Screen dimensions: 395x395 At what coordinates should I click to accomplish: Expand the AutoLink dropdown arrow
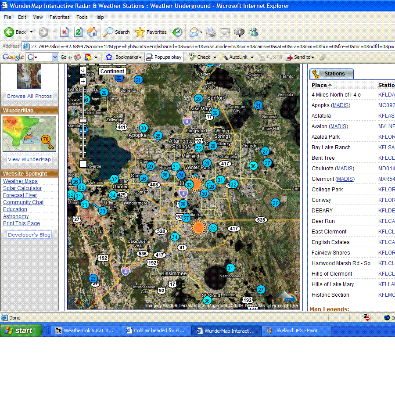click(x=252, y=57)
